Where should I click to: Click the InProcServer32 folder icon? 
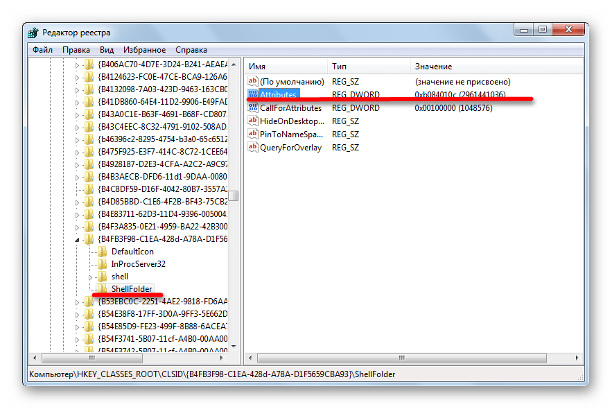103,264
